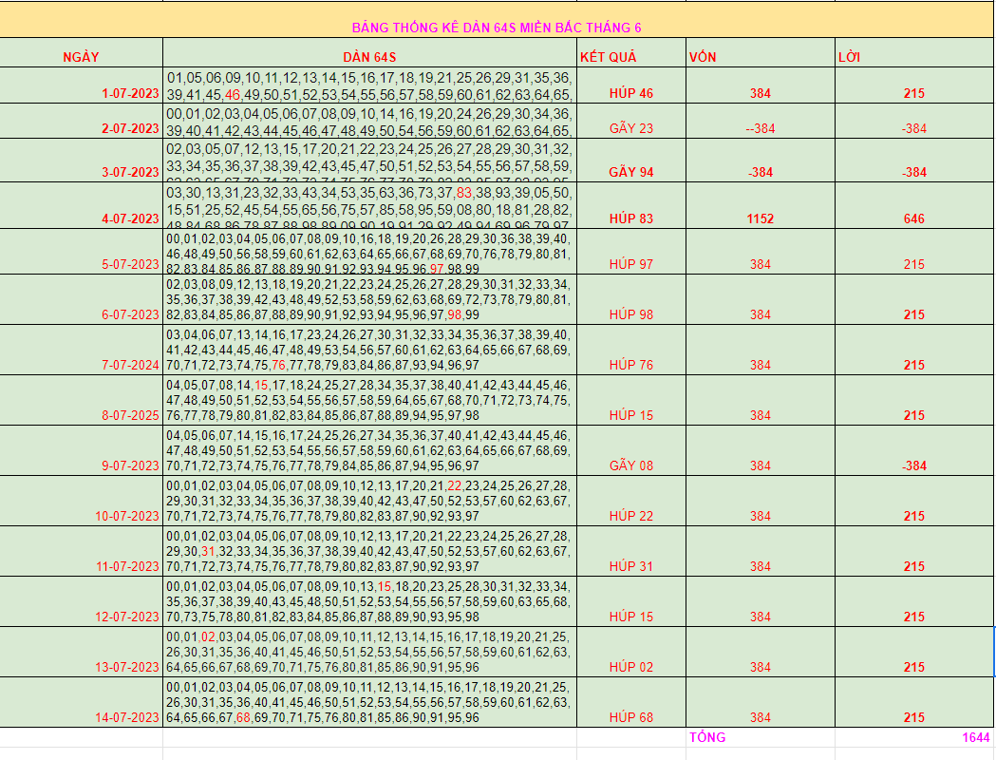Select the total value 1644
The image size is (996, 760).
pos(914,737)
